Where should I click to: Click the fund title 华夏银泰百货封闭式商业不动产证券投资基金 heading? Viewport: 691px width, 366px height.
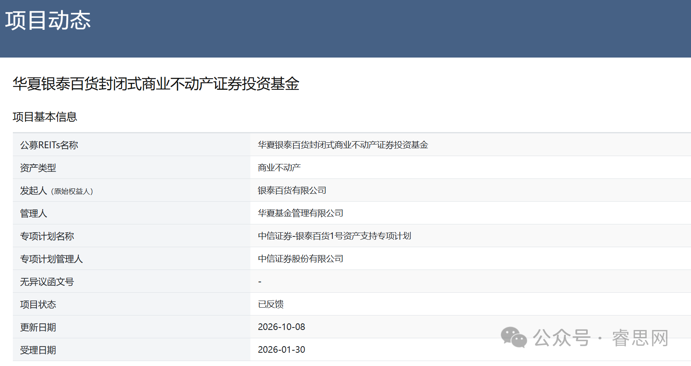(156, 84)
